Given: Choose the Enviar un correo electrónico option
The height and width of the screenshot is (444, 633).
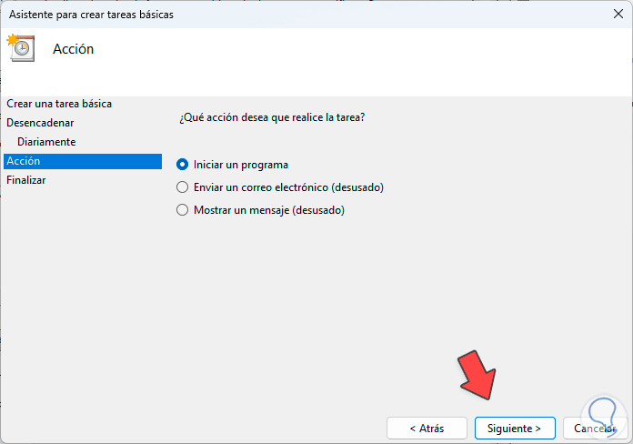Looking at the screenshot, I should coord(182,187).
